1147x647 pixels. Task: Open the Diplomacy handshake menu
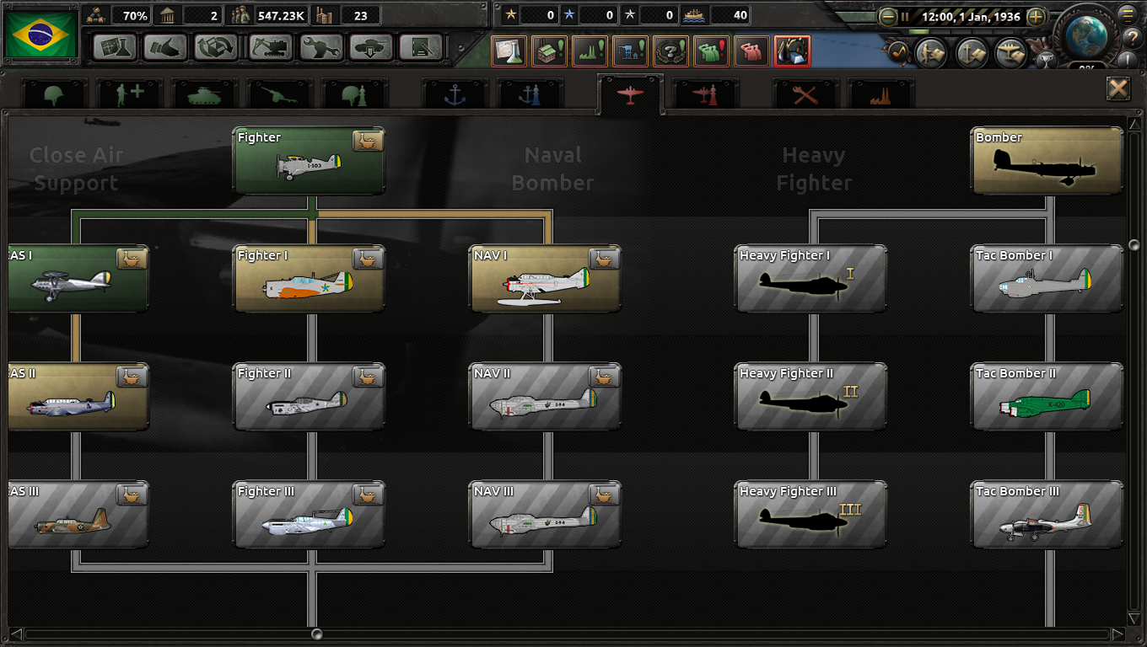tap(165, 47)
